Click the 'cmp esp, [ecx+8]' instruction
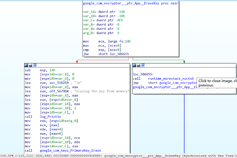 pos(102,50)
